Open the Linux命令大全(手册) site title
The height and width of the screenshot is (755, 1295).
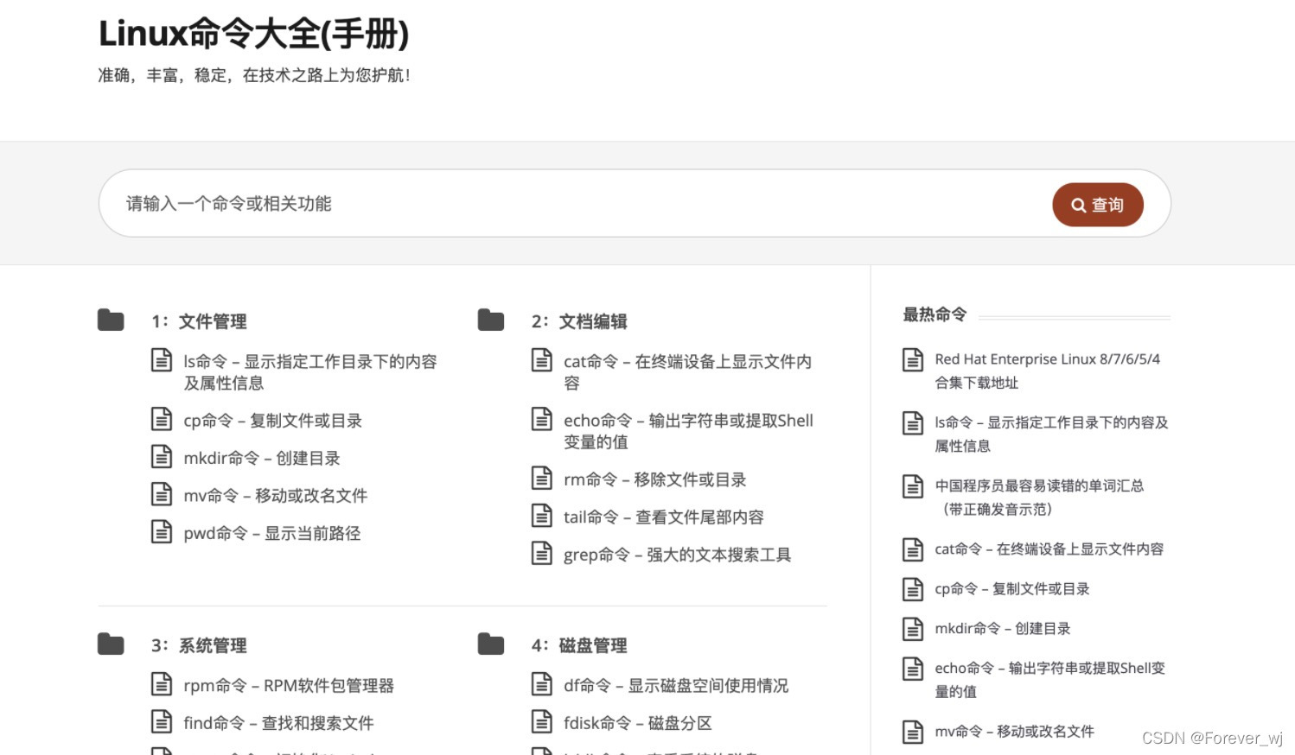click(253, 34)
